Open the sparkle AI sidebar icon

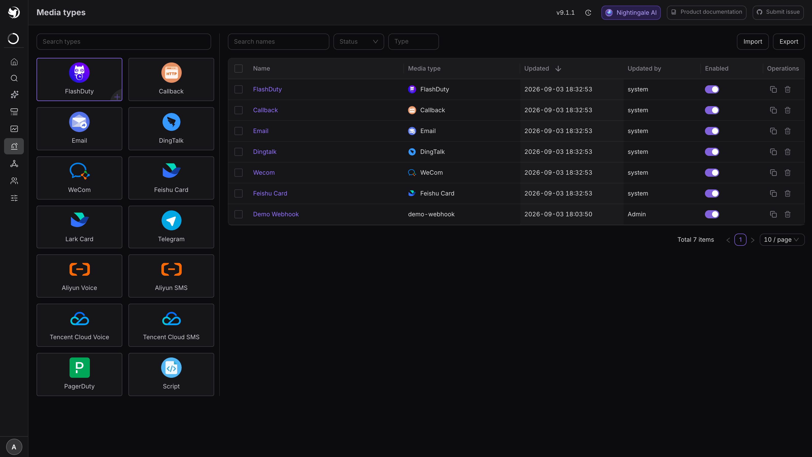[14, 95]
